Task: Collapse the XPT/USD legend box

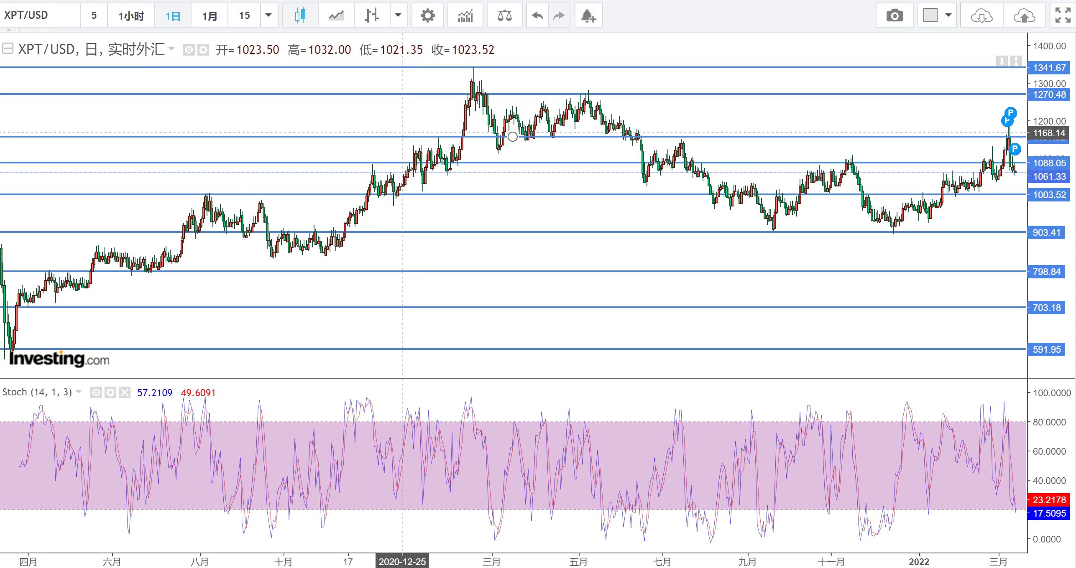Action: (x=8, y=49)
